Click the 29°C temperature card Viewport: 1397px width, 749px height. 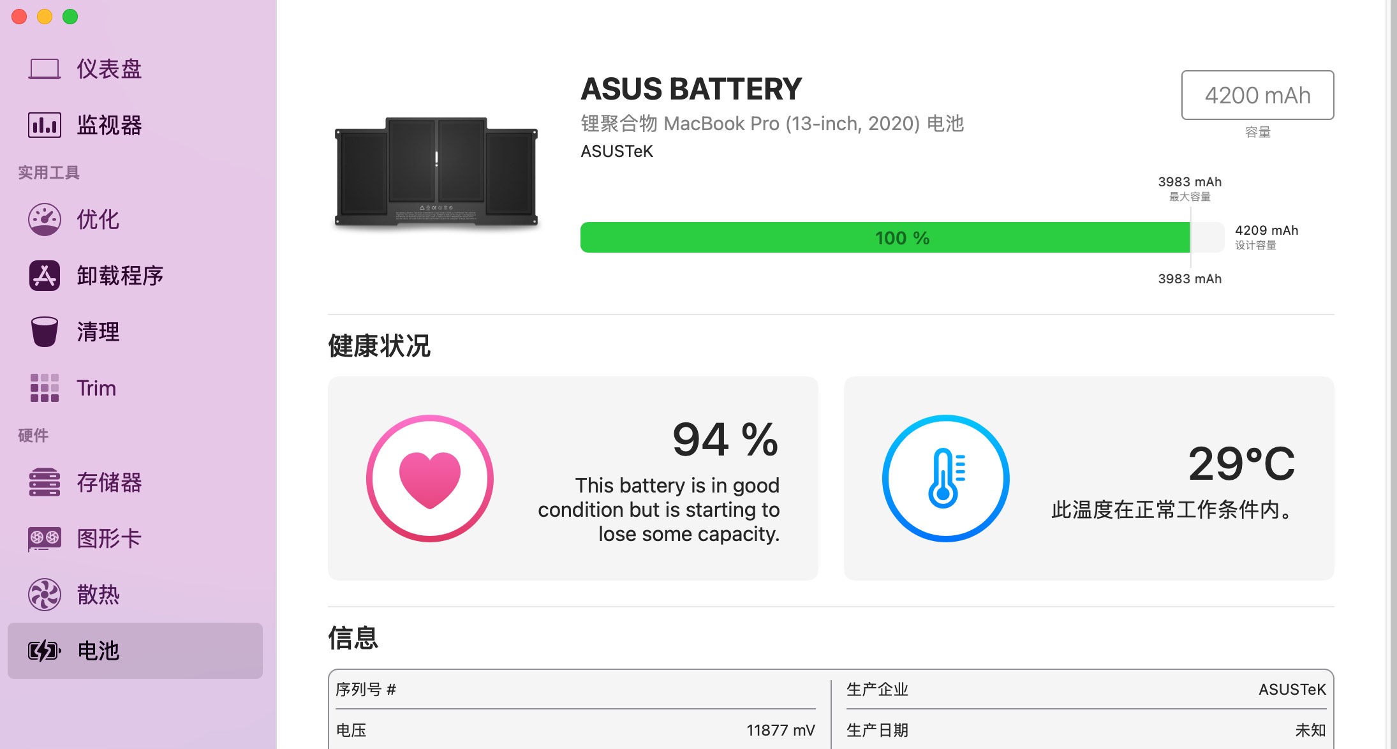(x=1089, y=478)
